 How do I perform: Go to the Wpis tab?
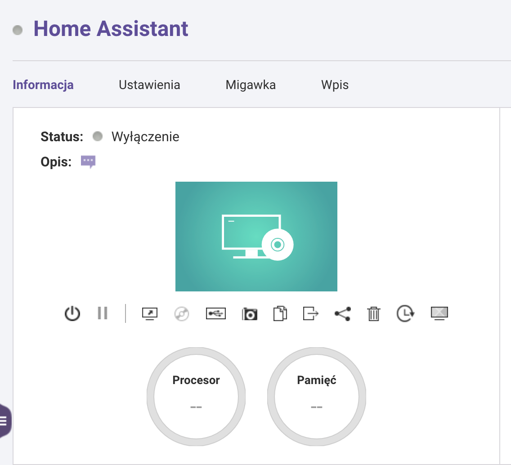335,85
